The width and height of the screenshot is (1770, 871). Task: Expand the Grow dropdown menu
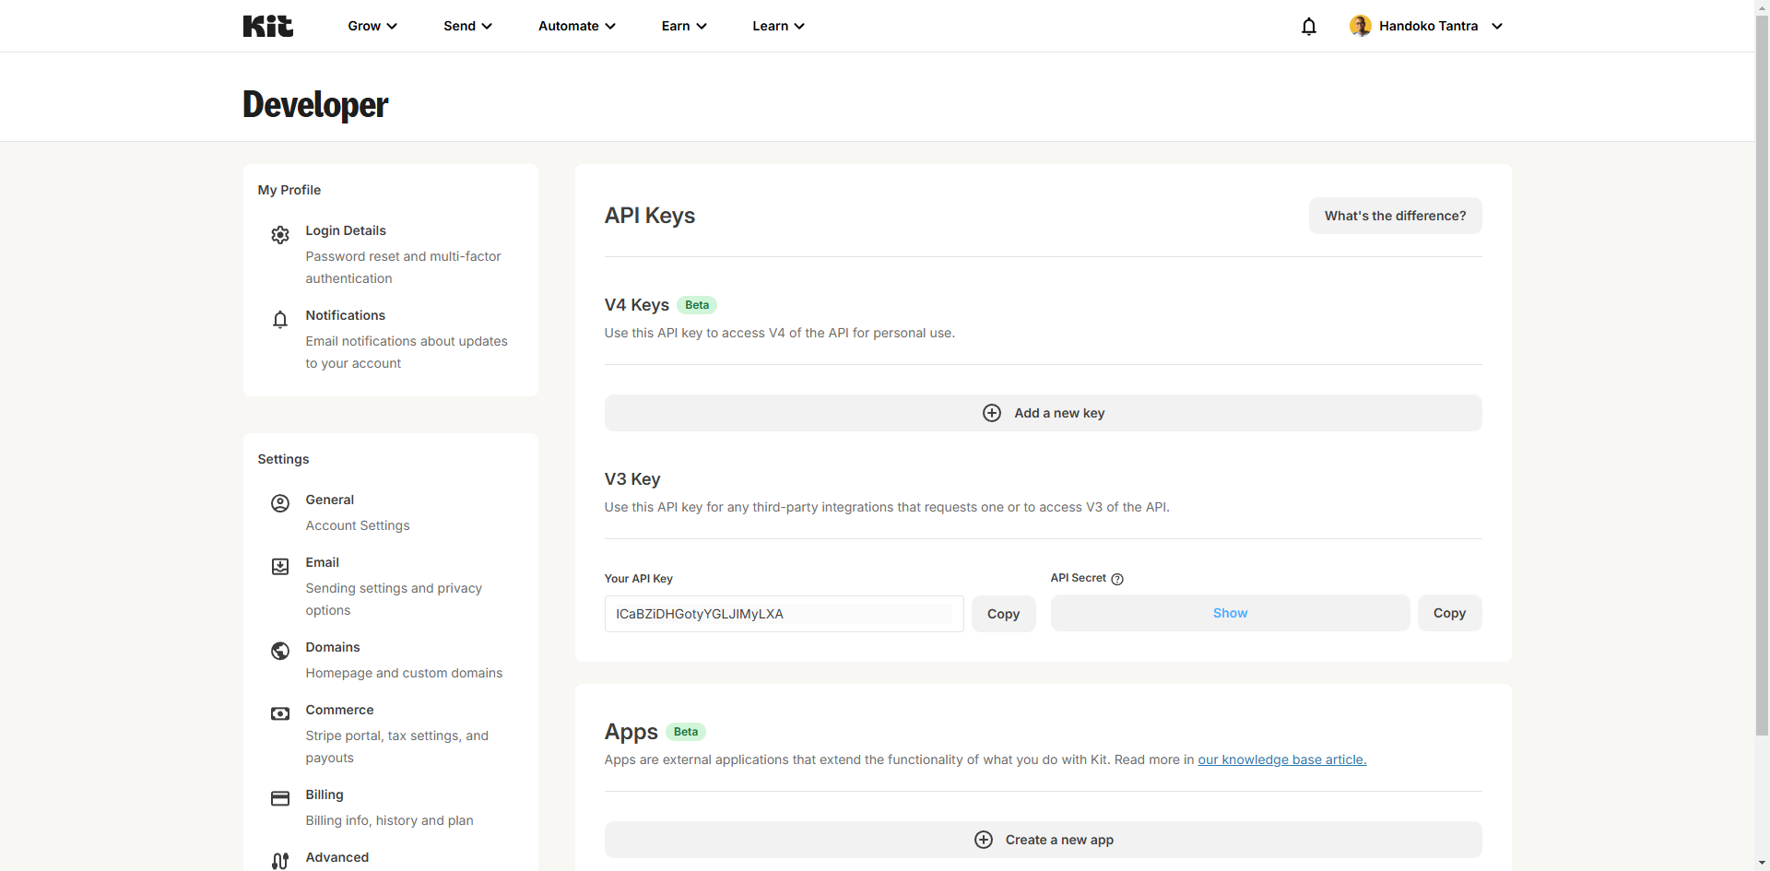coord(372,26)
